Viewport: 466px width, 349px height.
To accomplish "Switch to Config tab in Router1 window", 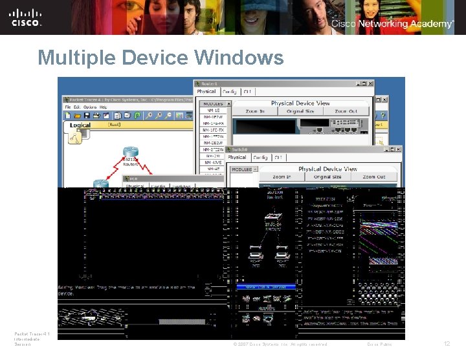I will pos(229,92).
